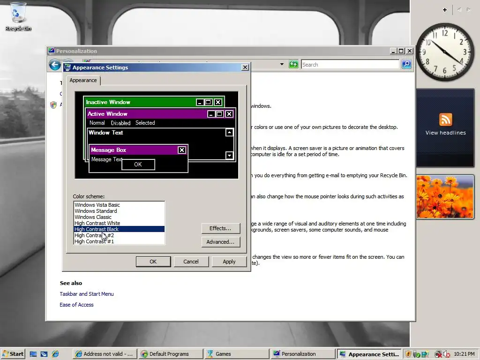Select High Contrast #1 color scheme

(119, 241)
